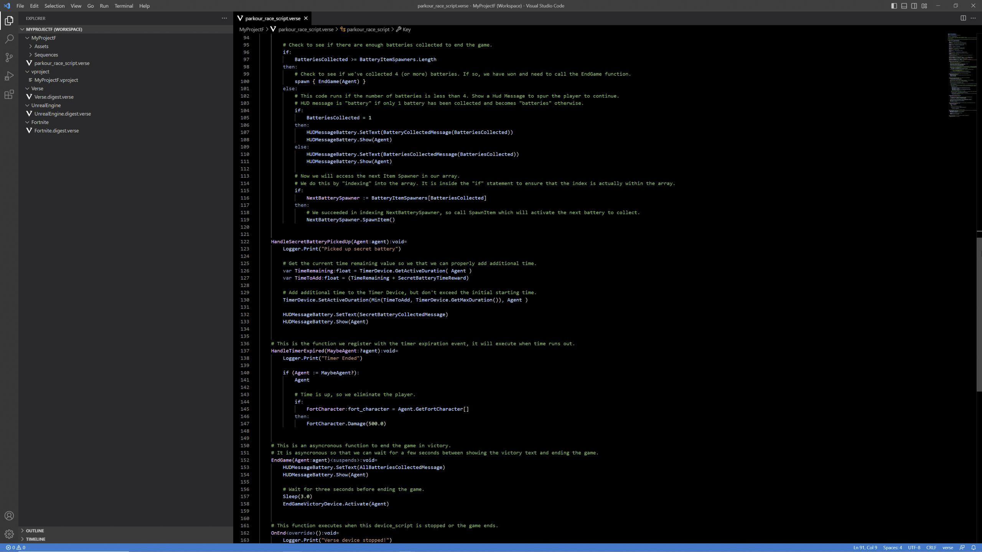This screenshot has width=982, height=552.
Task: Expand the Assets folder
Action: (41, 46)
